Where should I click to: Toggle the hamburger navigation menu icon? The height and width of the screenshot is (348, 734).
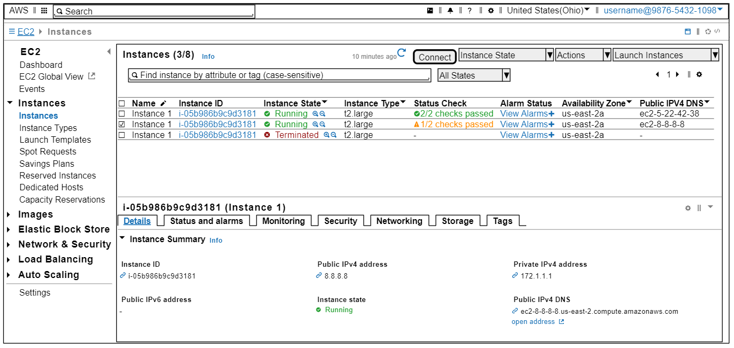click(x=12, y=32)
